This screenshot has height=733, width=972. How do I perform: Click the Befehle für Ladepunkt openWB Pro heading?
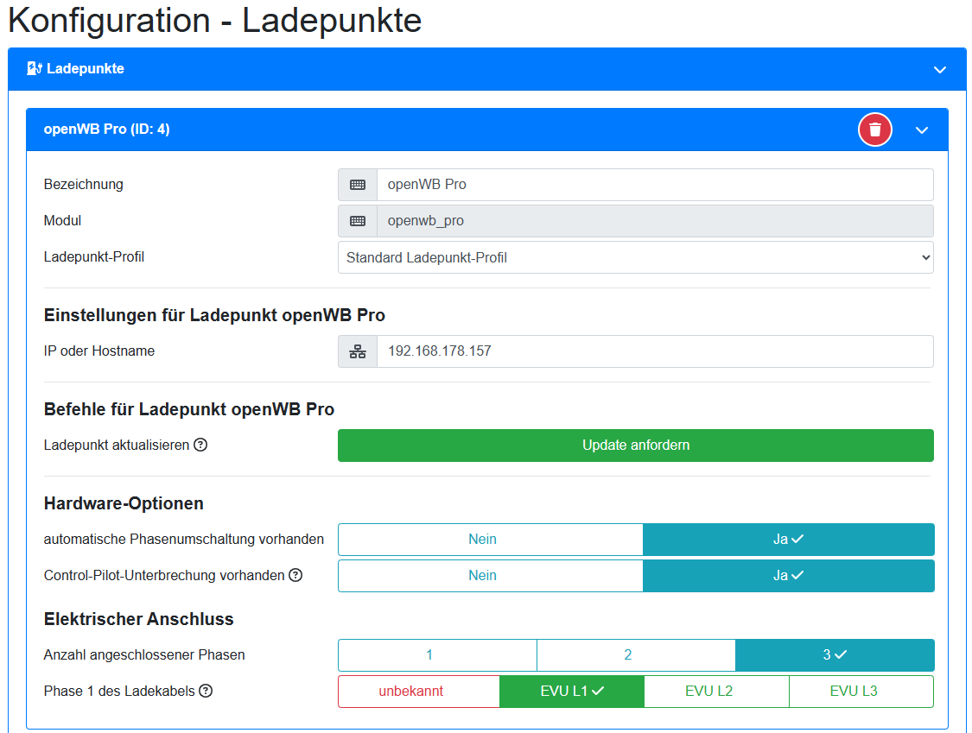pos(189,409)
